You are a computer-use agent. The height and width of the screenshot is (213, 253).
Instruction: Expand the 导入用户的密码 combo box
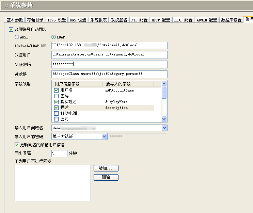[x=105, y=136]
